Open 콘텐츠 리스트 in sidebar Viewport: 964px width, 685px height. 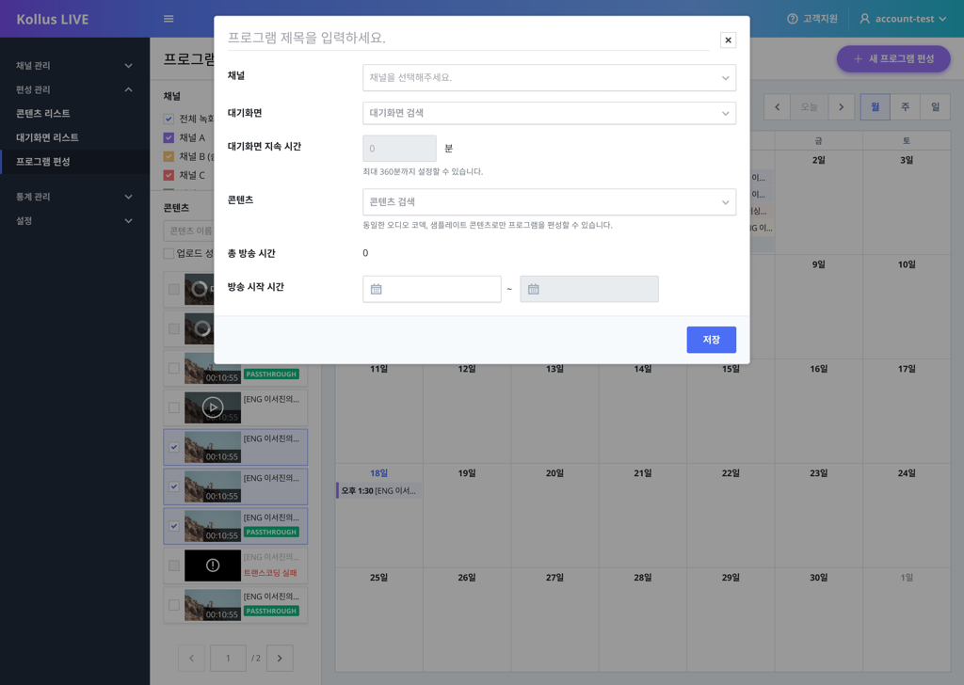[x=43, y=113]
